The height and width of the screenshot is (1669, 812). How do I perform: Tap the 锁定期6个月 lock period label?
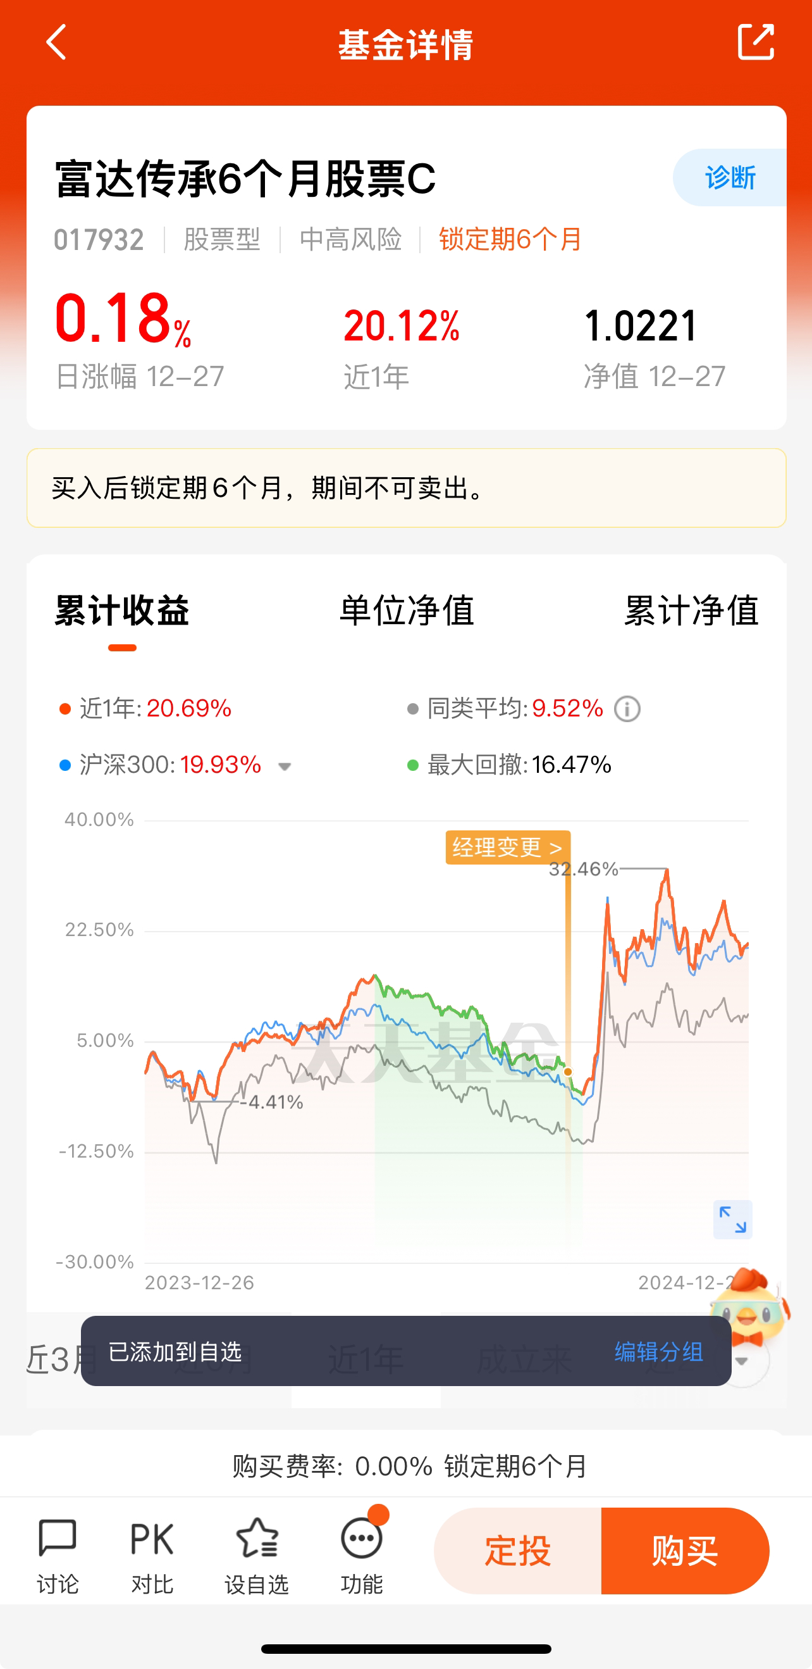coord(510,239)
